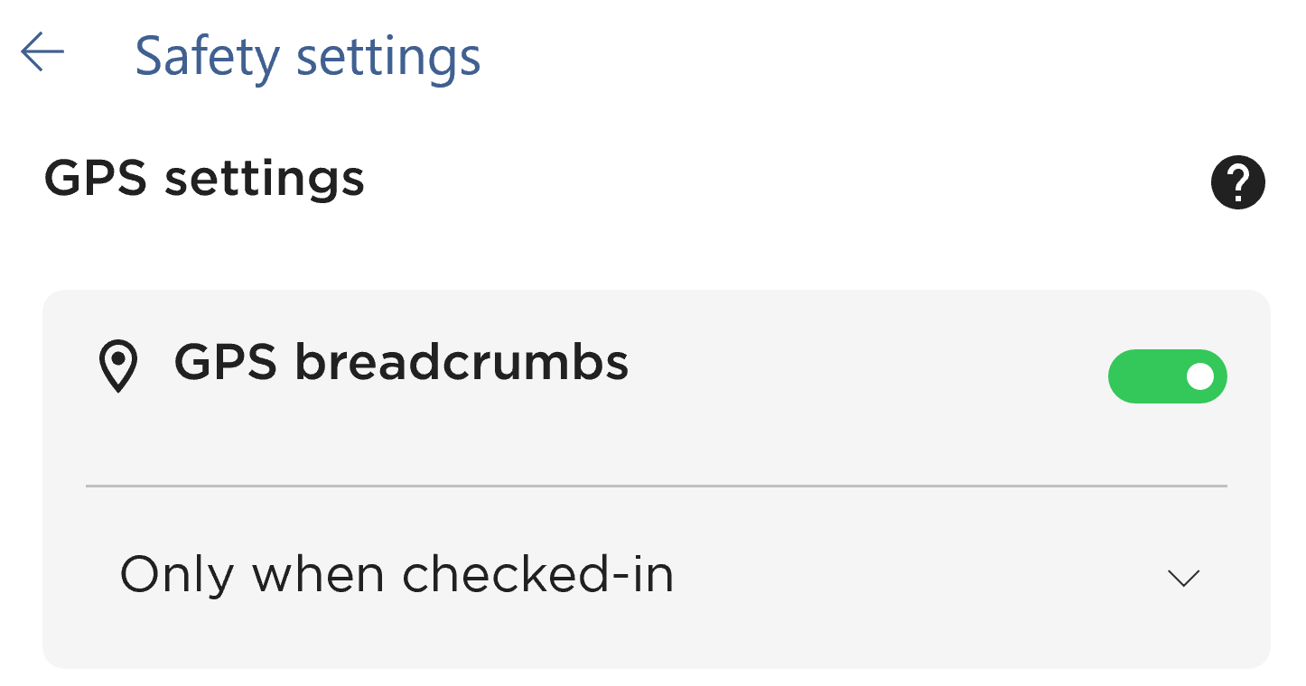Open the "Only when checked-in" dropdown

pyautogui.click(x=656, y=576)
